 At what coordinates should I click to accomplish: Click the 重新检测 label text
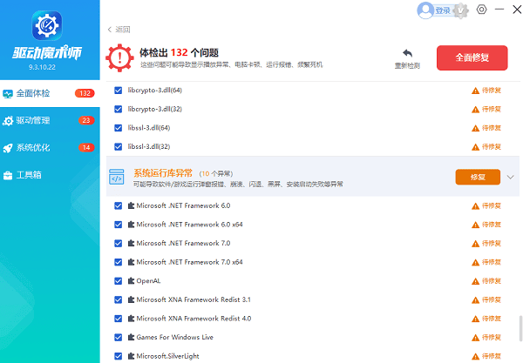tap(407, 65)
